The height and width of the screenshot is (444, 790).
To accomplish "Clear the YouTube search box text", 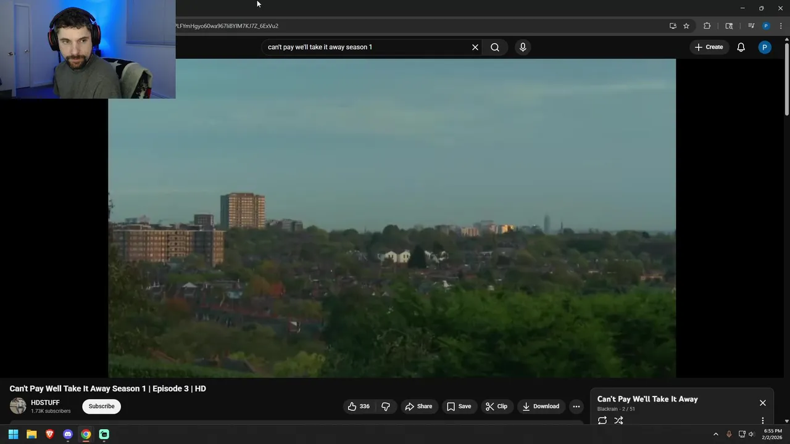I will click(x=475, y=47).
